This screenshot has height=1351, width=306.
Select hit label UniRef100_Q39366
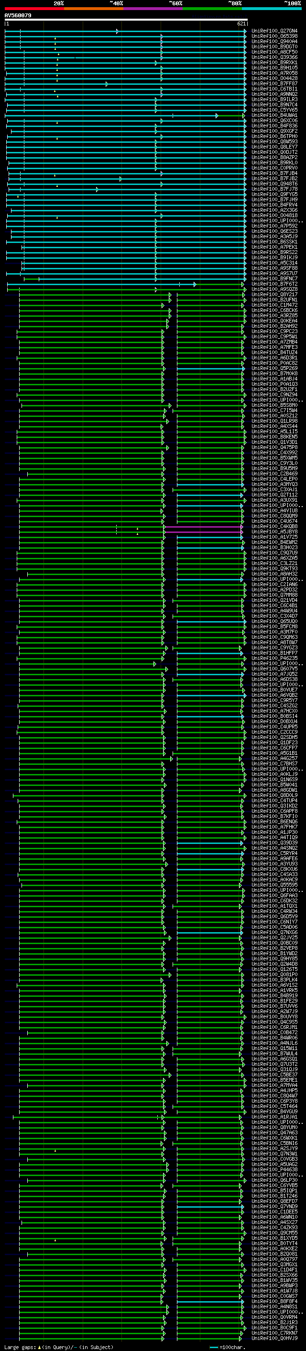(274, 57)
